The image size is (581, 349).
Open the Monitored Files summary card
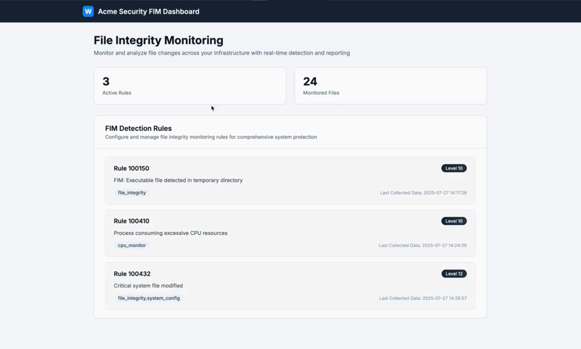[391, 86]
